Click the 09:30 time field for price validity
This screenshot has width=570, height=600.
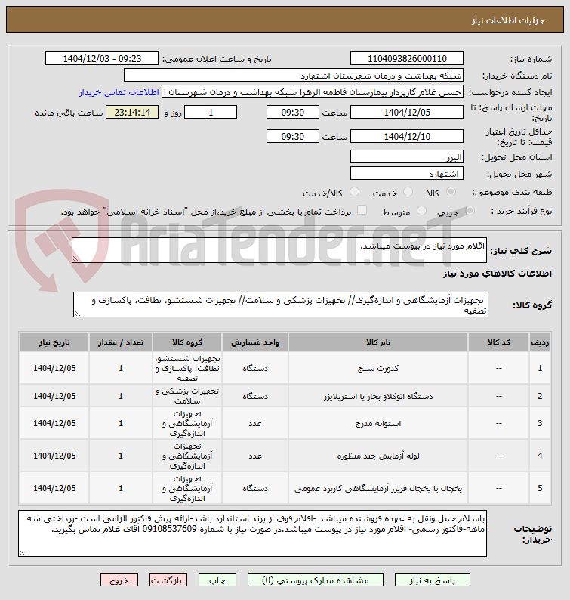(292, 136)
